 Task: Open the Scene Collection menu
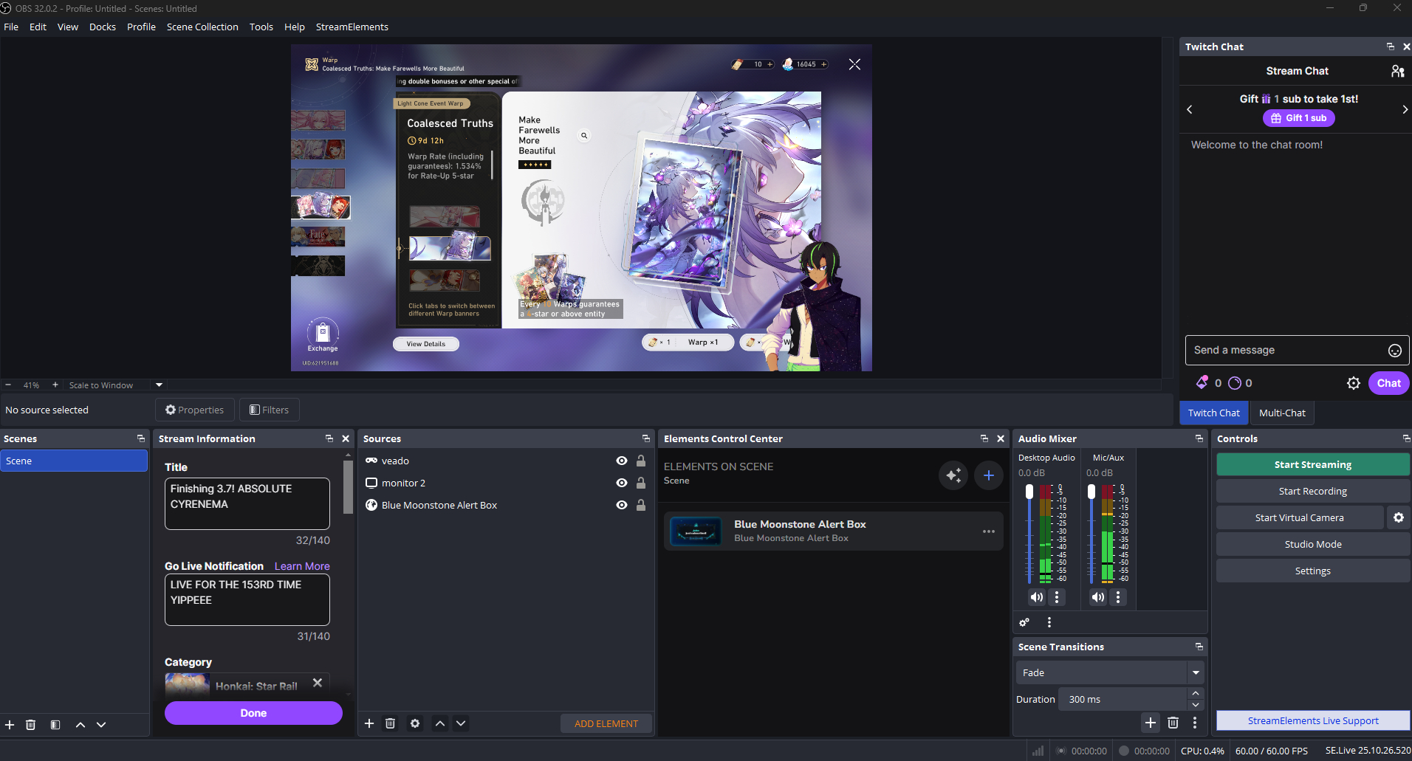(x=202, y=27)
